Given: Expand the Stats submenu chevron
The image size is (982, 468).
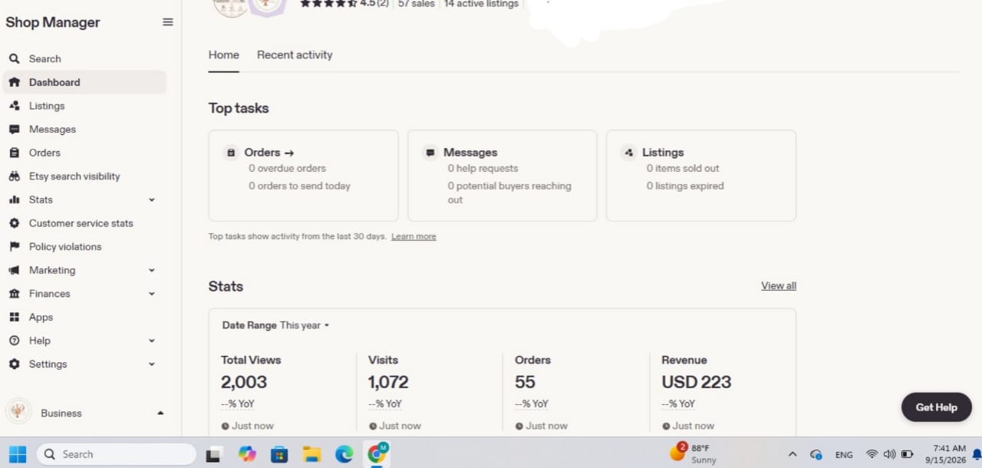Looking at the screenshot, I should pyautogui.click(x=152, y=200).
